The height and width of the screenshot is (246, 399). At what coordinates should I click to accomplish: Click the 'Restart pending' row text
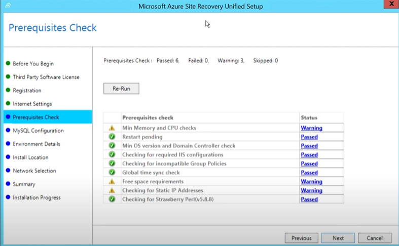coord(142,137)
